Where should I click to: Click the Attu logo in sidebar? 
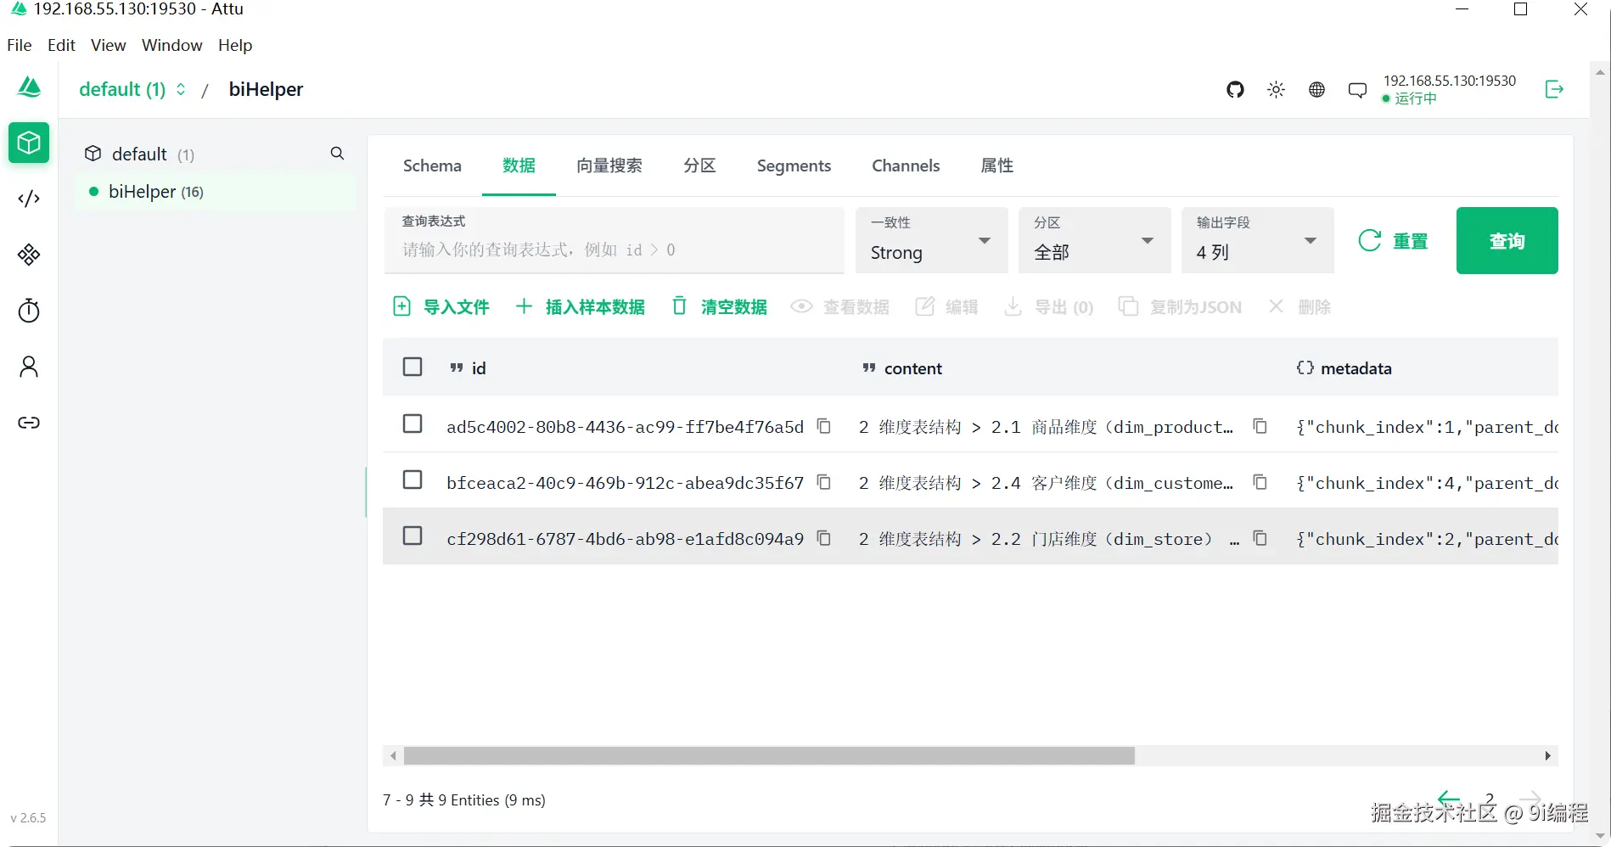tap(30, 87)
